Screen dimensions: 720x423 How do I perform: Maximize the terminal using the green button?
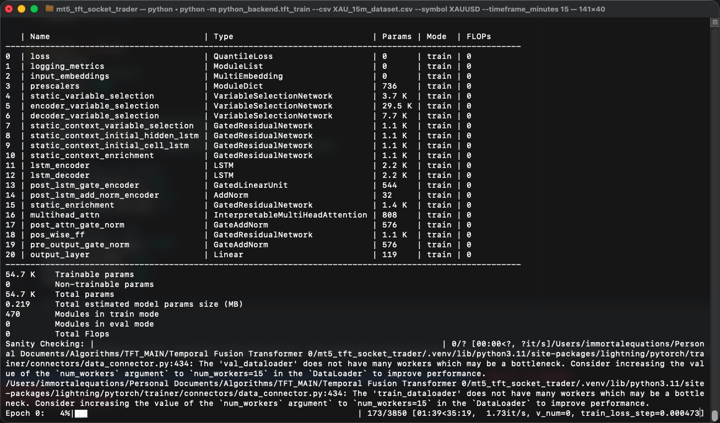pos(34,9)
